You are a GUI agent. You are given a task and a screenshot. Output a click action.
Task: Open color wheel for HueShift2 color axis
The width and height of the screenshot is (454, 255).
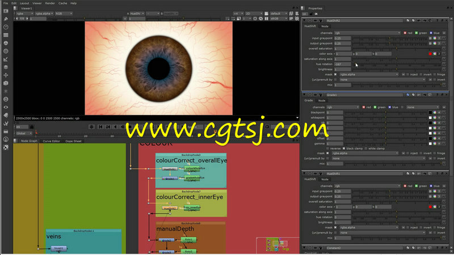[x=435, y=54]
